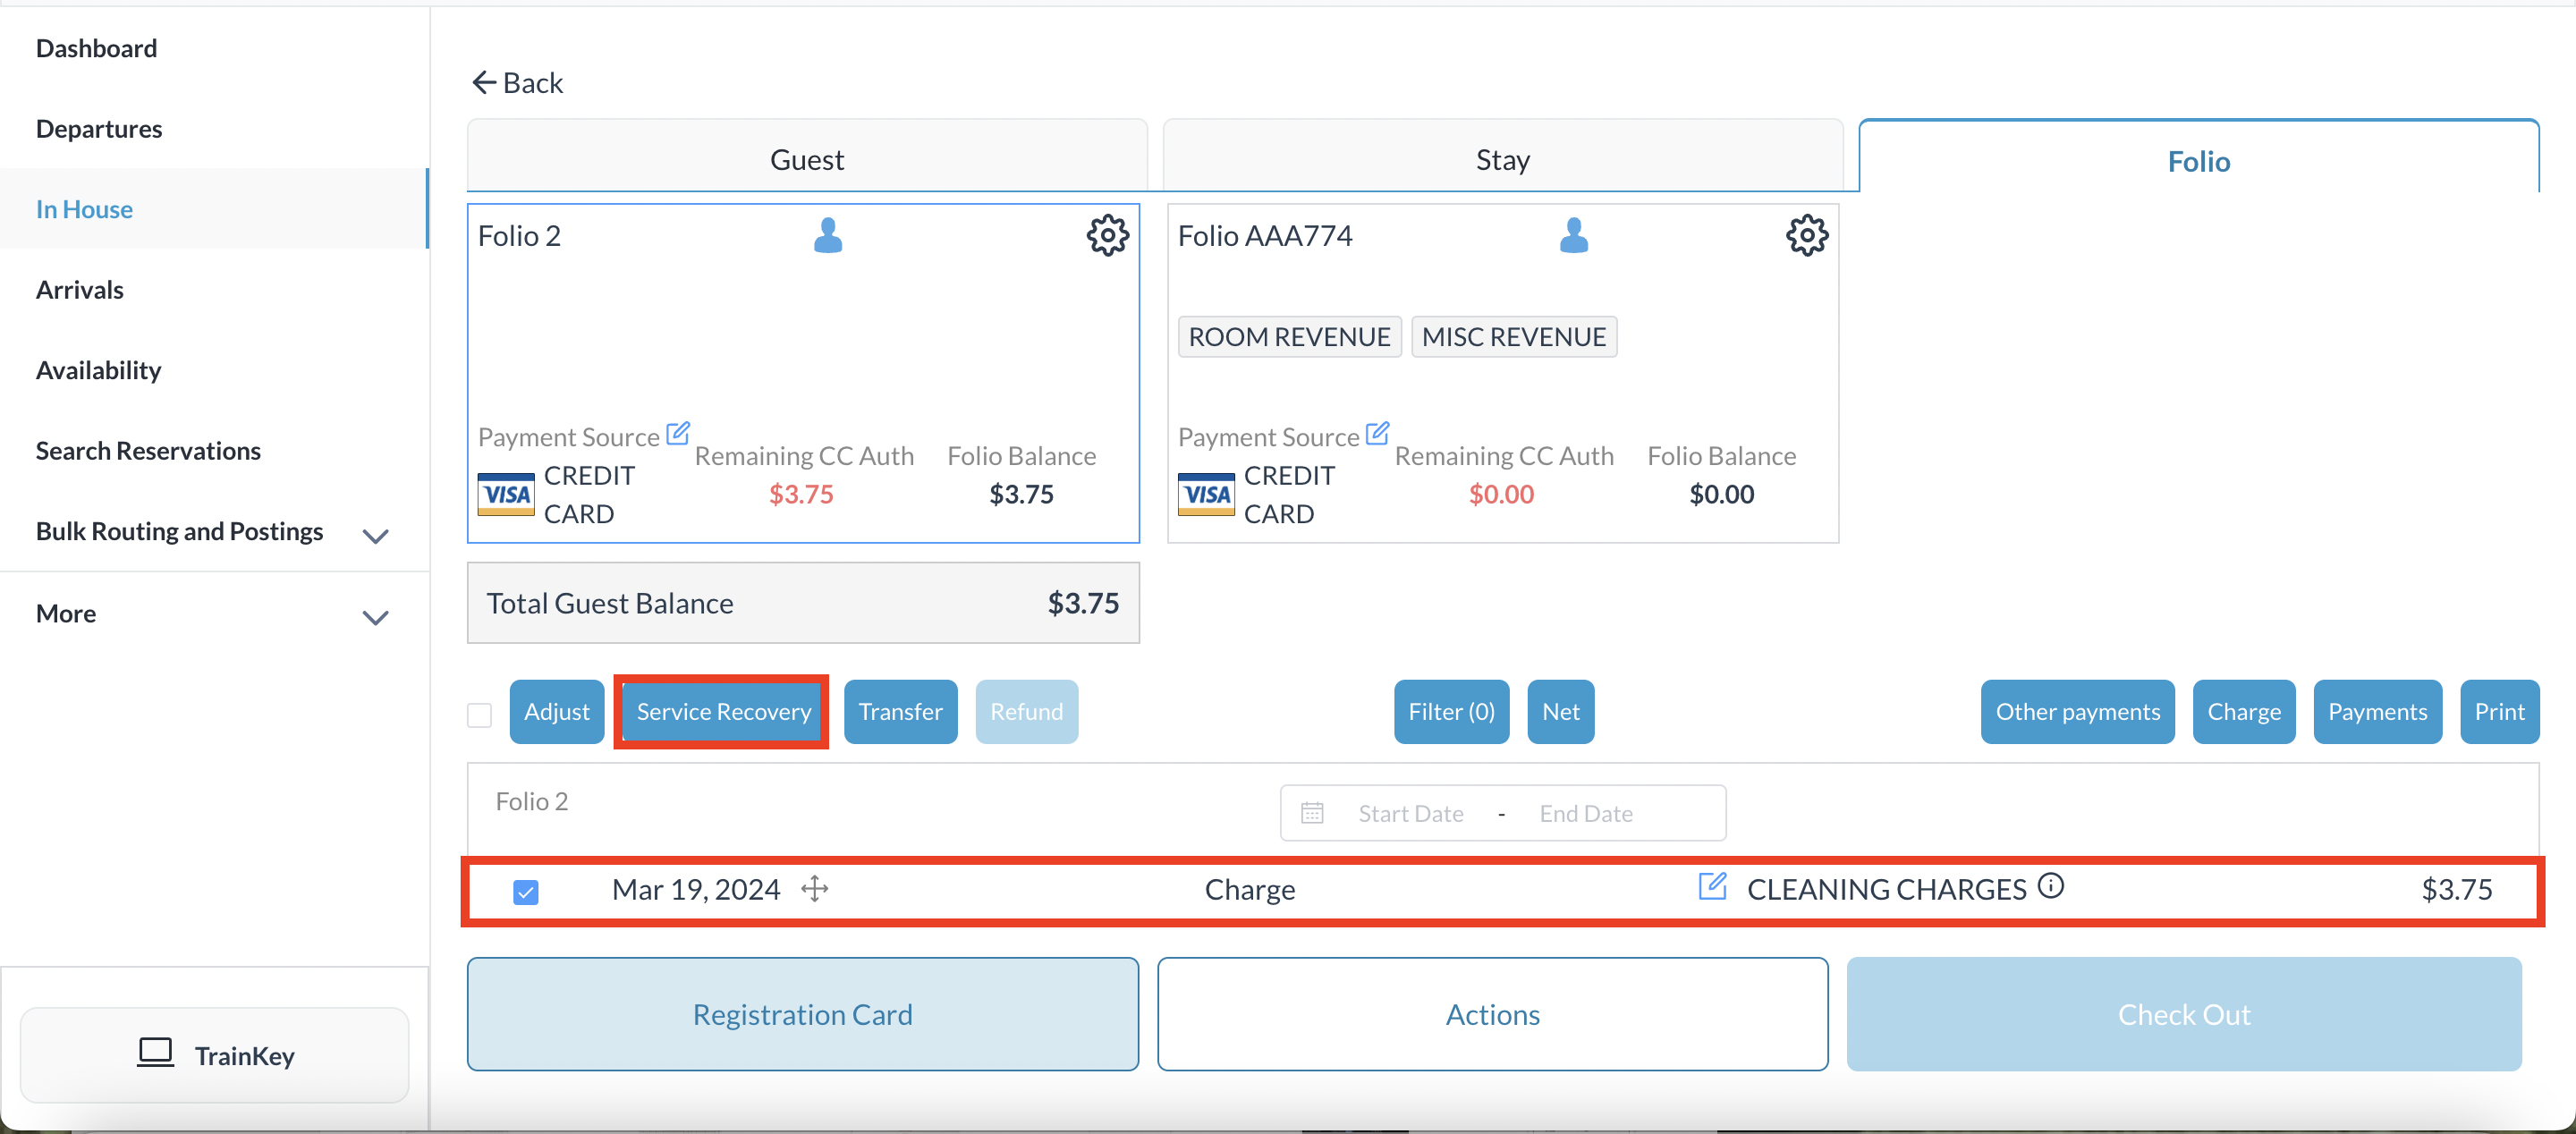Expand Bulk Routing and Postings menu
Screen dimensions: 2576x1134
(375, 536)
